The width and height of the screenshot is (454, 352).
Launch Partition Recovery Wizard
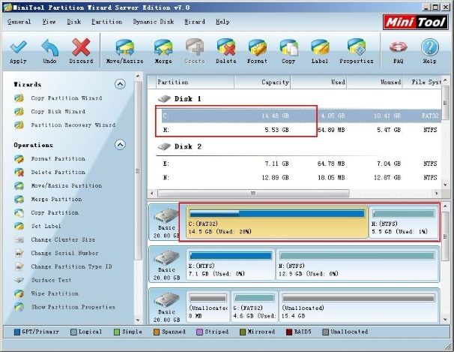point(73,125)
